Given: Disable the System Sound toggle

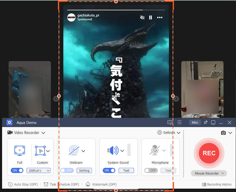Looking at the screenshot, I should click(x=109, y=170).
